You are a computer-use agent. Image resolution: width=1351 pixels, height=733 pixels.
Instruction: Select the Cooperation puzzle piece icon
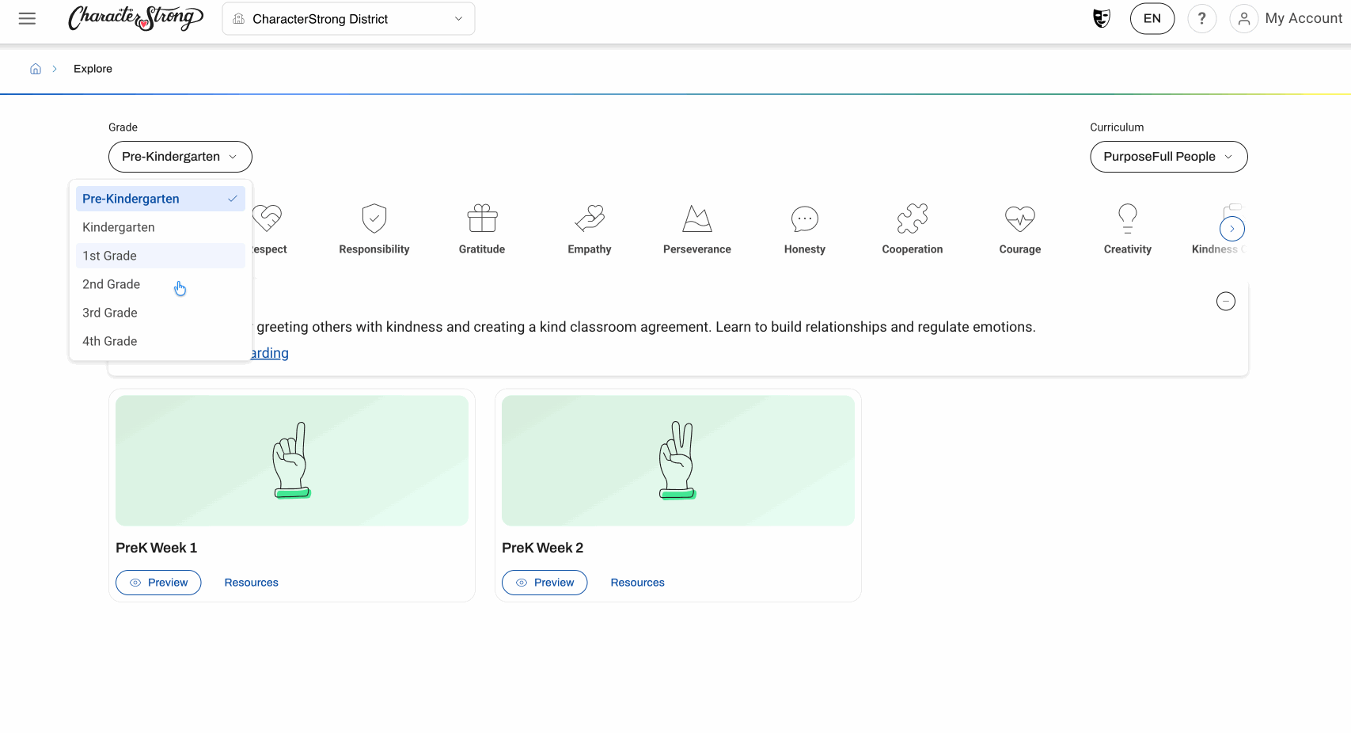(x=913, y=218)
